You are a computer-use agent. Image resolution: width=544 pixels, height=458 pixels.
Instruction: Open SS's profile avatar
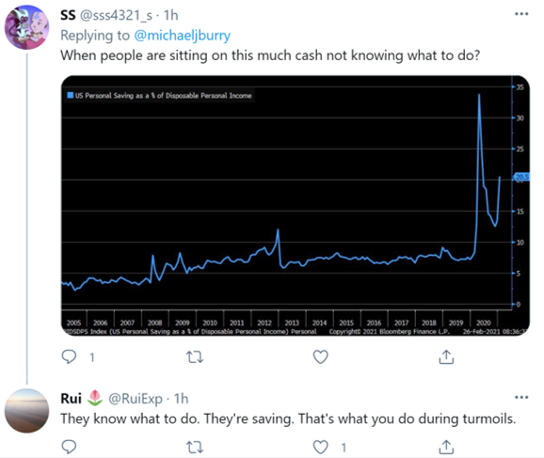26,27
